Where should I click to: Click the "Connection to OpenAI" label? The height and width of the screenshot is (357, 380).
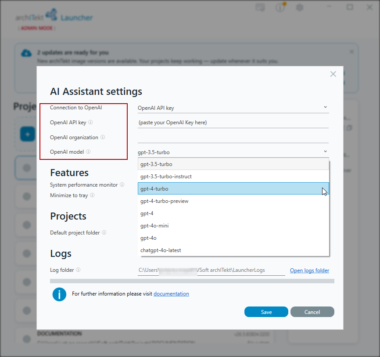(76, 108)
